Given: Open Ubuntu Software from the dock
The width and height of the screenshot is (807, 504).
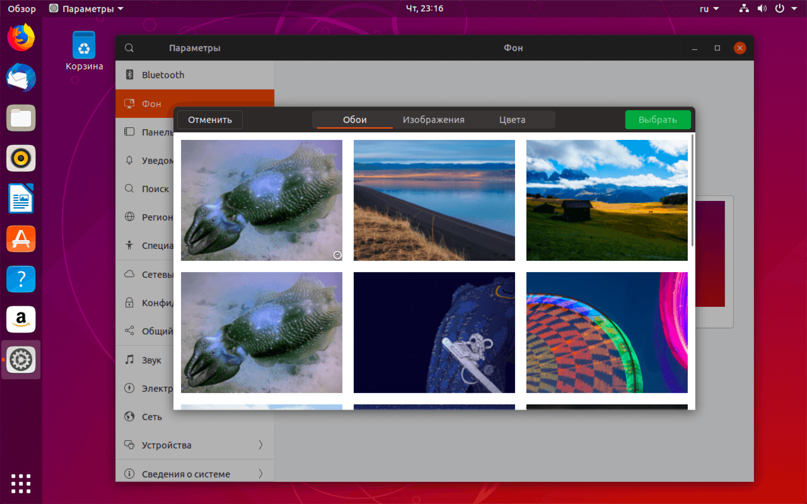Looking at the screenshot, I should tap(21, 239).
